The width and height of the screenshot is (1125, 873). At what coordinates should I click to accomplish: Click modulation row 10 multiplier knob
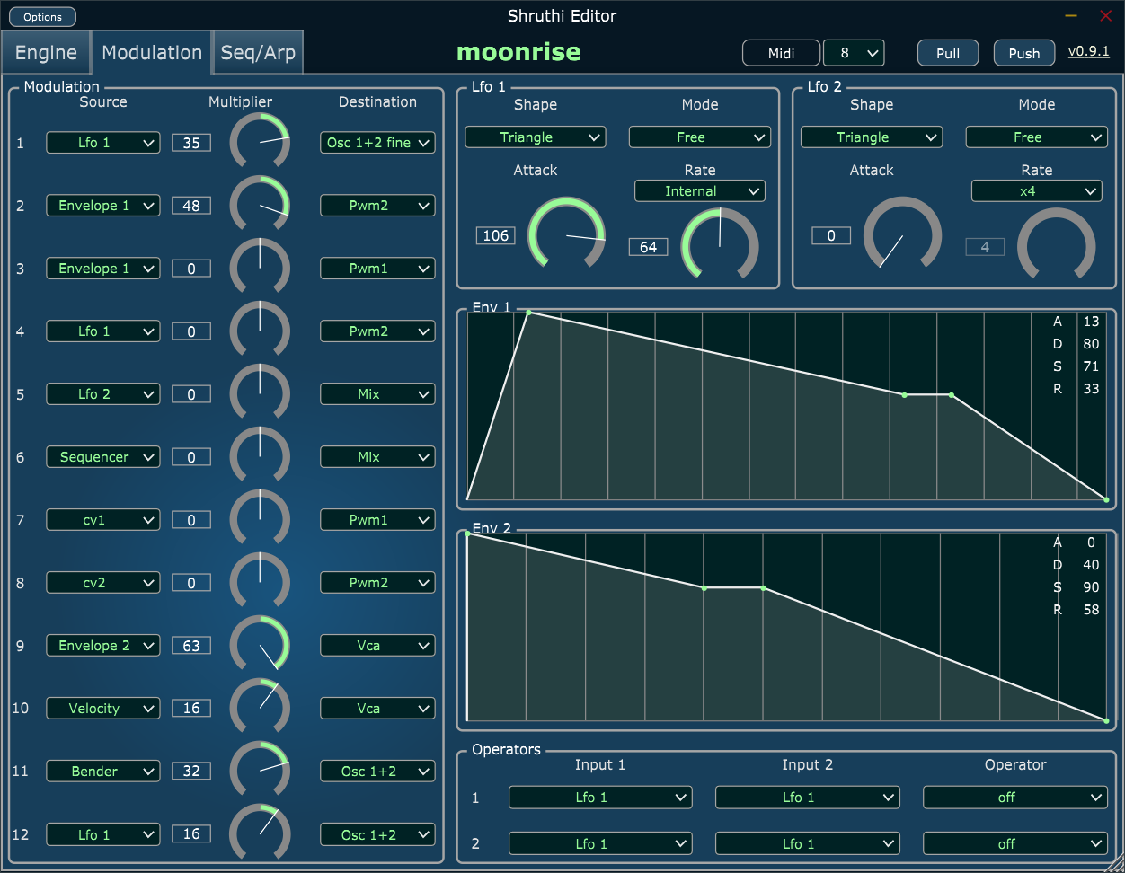pos(260,709)
